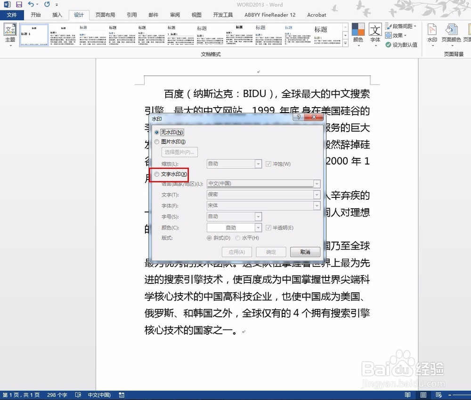Select the first document format style thumbnail

coord(34,35)
